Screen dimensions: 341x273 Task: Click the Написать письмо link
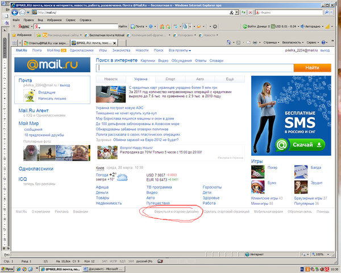52,98
